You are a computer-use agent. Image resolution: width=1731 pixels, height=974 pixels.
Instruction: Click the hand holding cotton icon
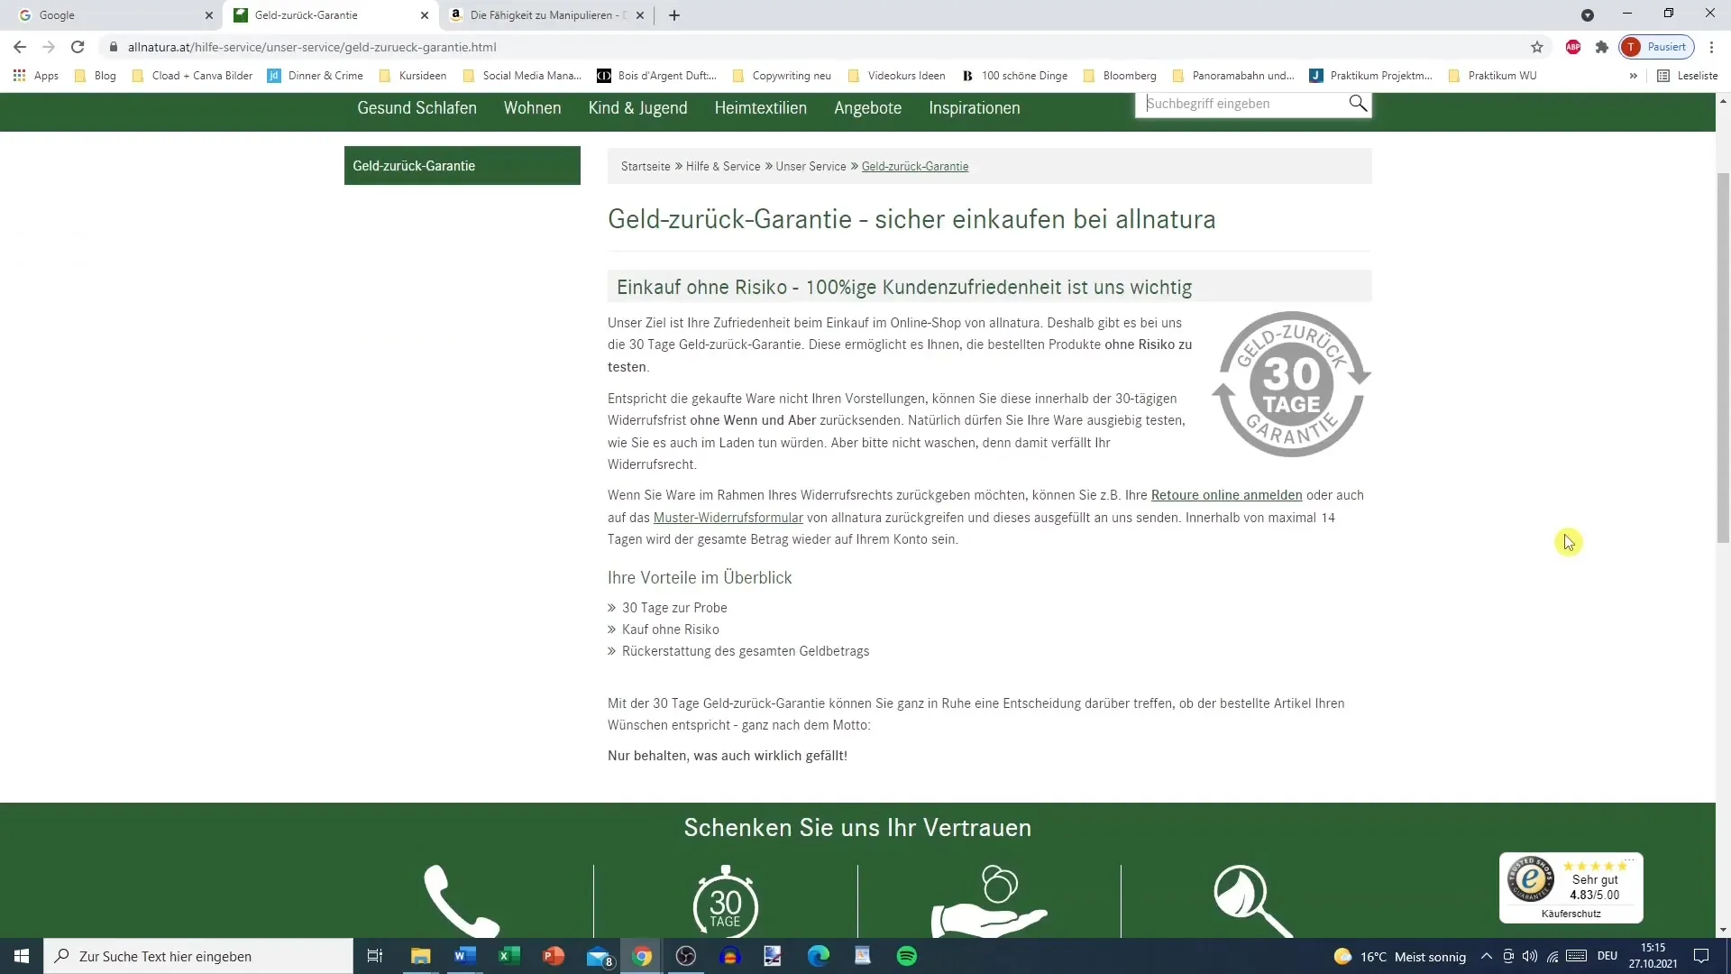point(989,901)
